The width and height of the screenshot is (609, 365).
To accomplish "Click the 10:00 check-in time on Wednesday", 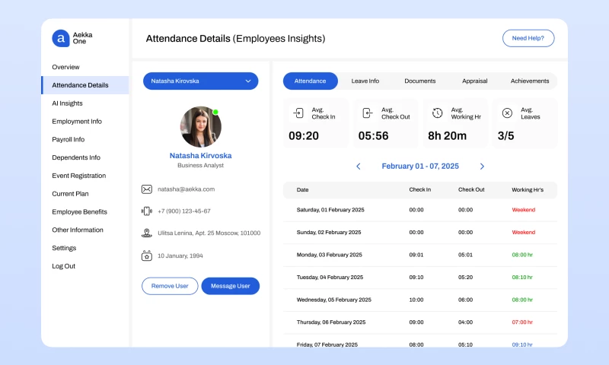I will pyautogui.click(x=416, y=300).
